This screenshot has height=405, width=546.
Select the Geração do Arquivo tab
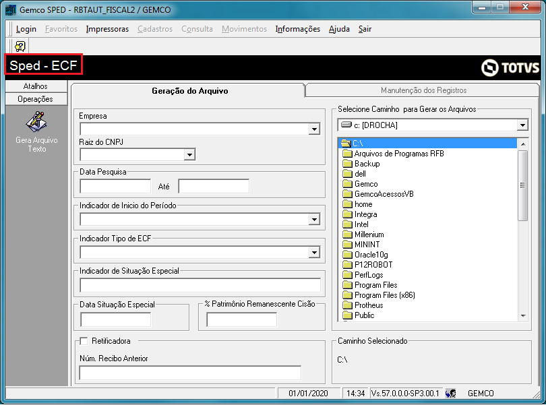click(190, 91)
